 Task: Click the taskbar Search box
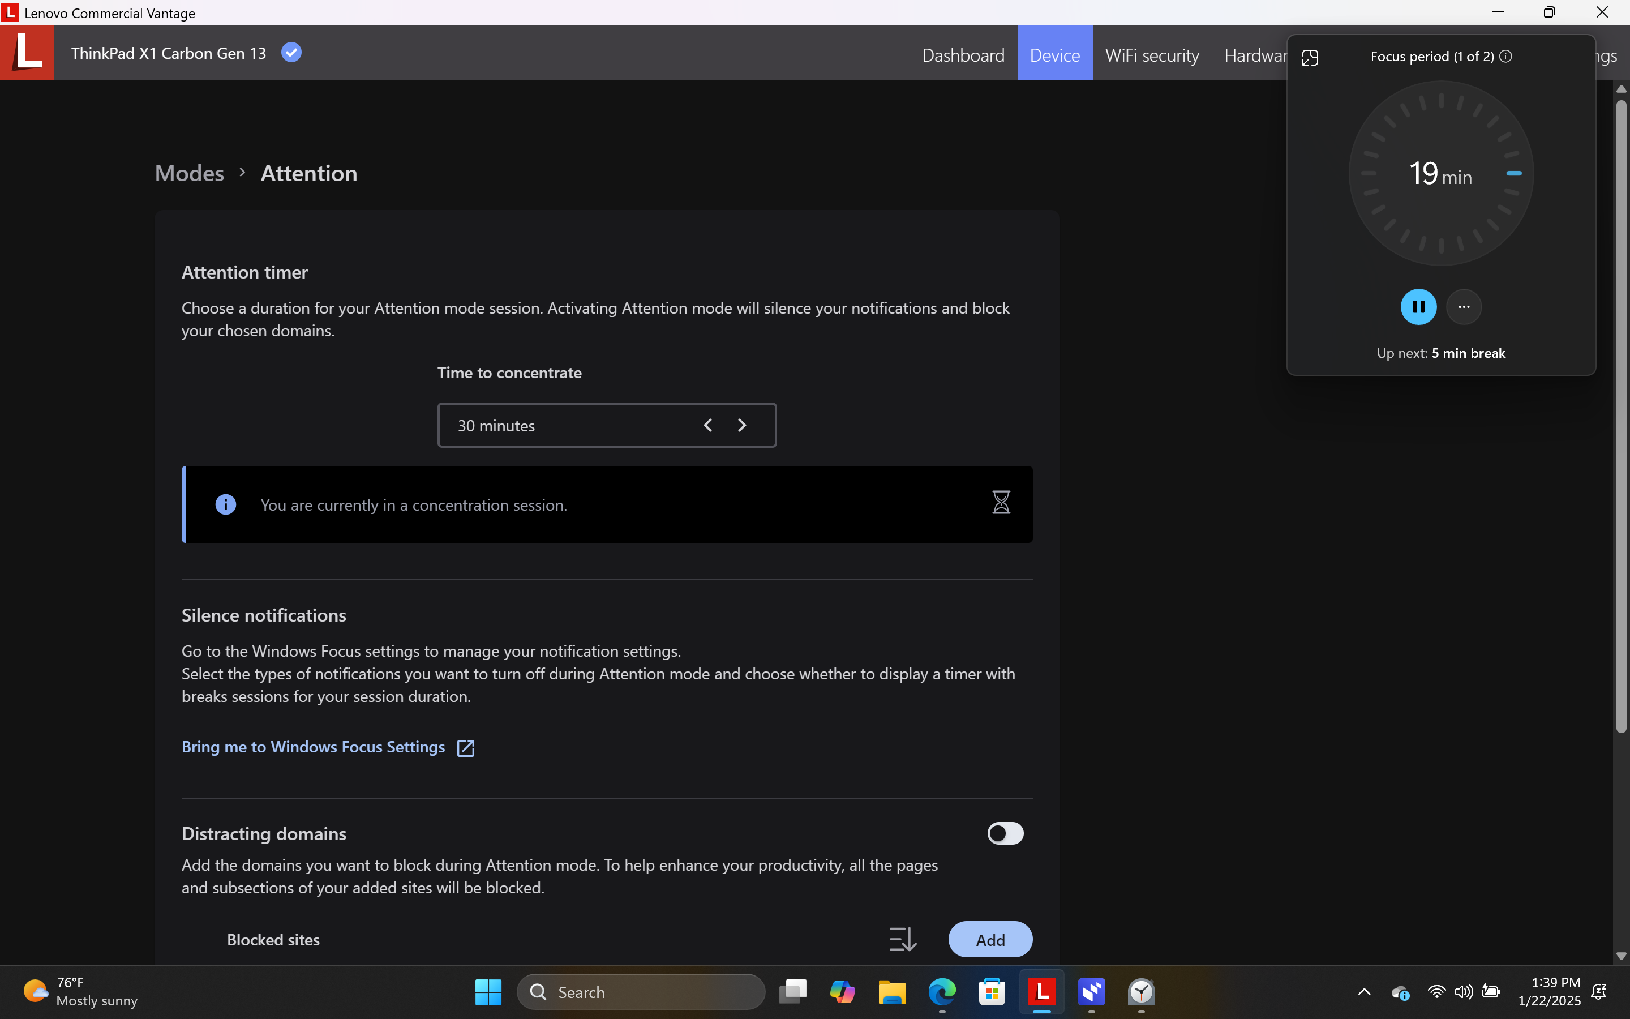coord(641,992)
